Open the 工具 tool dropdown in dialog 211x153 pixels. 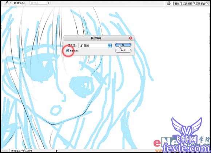point(95,45)
